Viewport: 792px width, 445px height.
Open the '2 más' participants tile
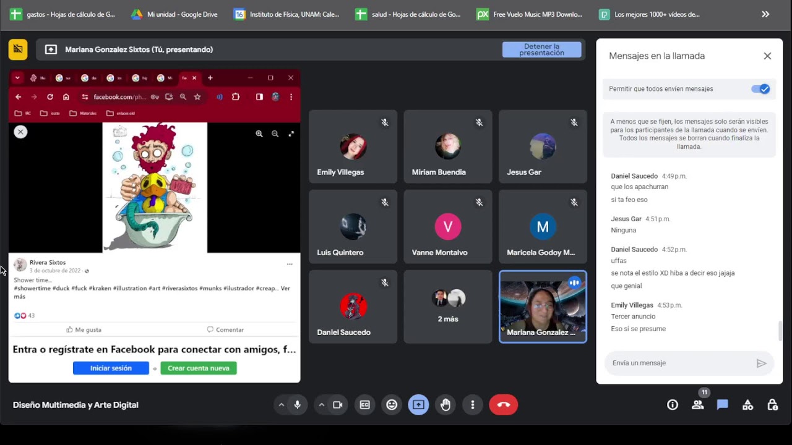[448, 307]
